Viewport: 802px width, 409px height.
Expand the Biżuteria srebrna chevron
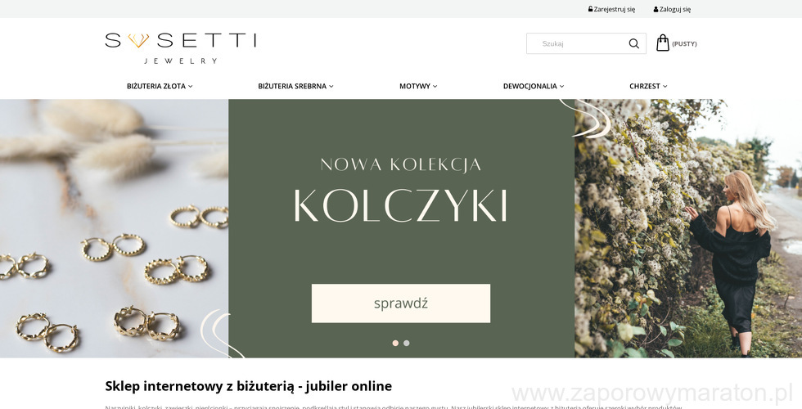coord(331,87)
